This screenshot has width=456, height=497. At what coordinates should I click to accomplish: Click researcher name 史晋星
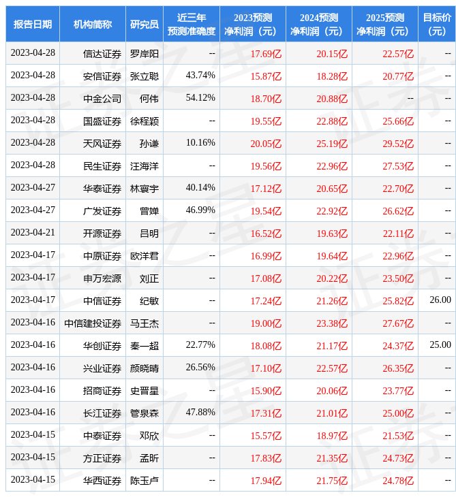click(x=145, y=391)
